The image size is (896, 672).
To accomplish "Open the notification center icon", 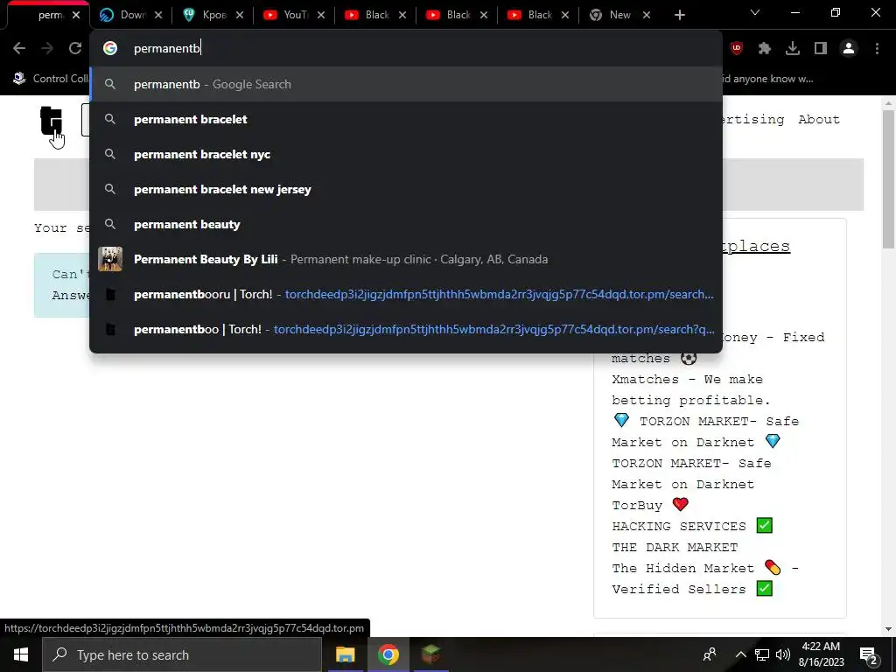I will click(x=869, y=655).
